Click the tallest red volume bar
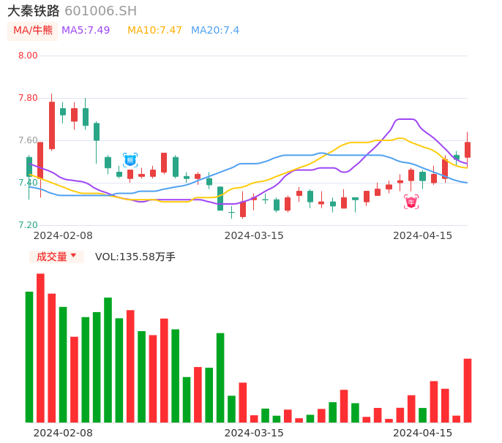 (x=40, y=348)
